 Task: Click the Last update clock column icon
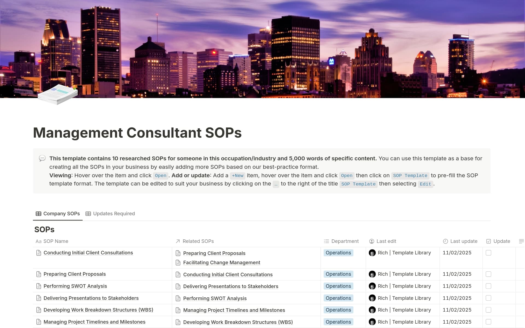(x=445, y=241)
